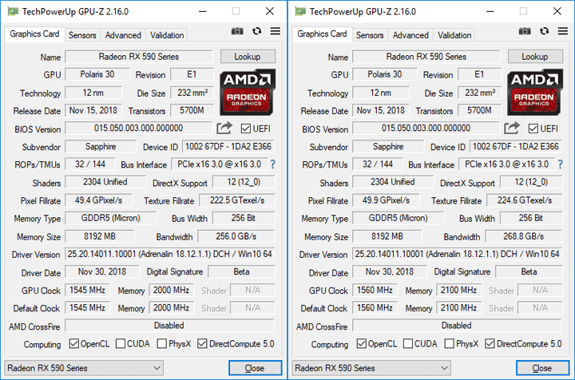Click GPU-Z title bar icon in right window
The image size is (575, 380).
point(300,11)
